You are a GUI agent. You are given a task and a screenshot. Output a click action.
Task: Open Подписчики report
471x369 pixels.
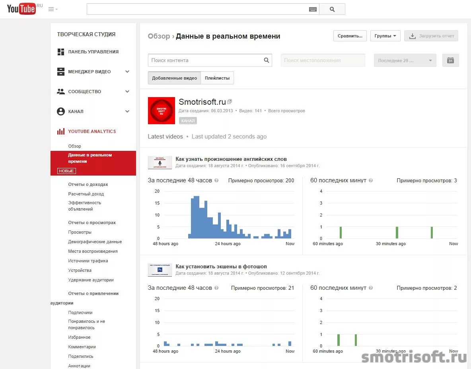point(80,312)
